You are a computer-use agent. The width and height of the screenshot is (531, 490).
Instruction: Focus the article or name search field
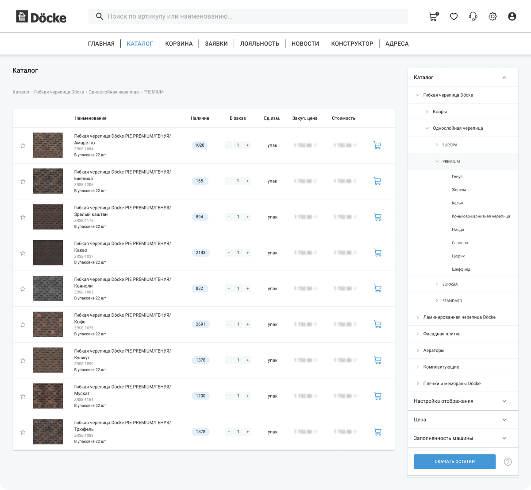pos(248,16)
